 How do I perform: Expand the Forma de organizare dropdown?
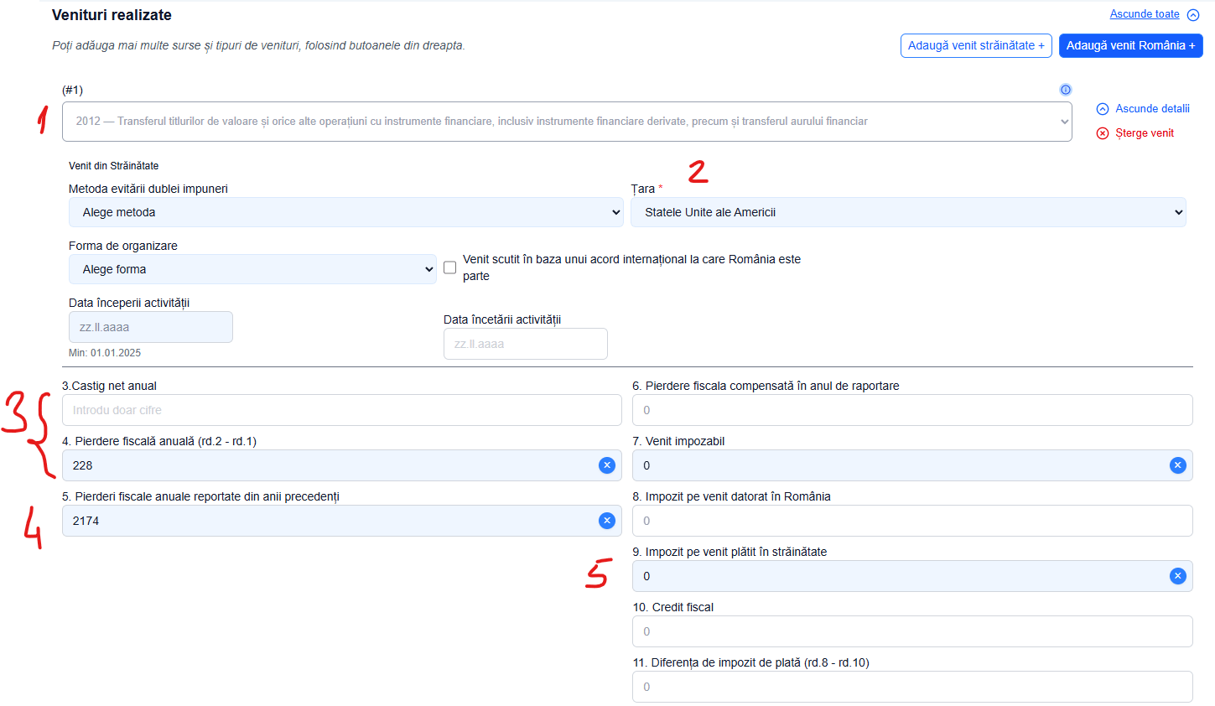pyautogui.click(x=252, y=269)
